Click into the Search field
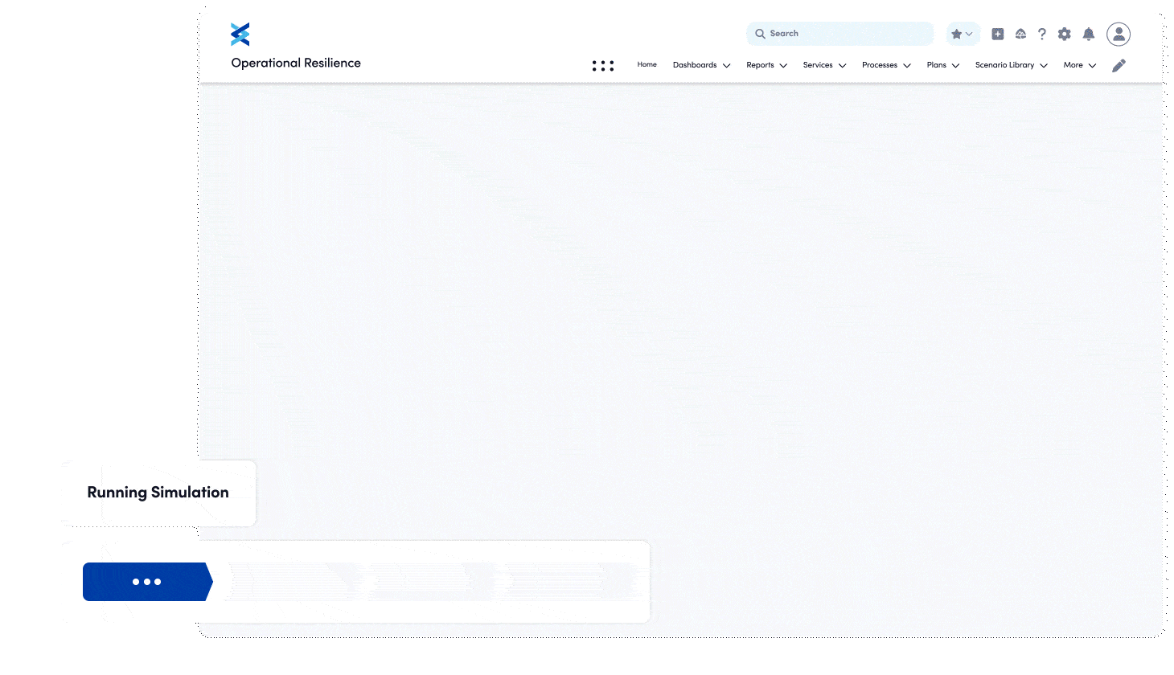The width and height of the screenshot is (1174, 675). click(844, 34)
